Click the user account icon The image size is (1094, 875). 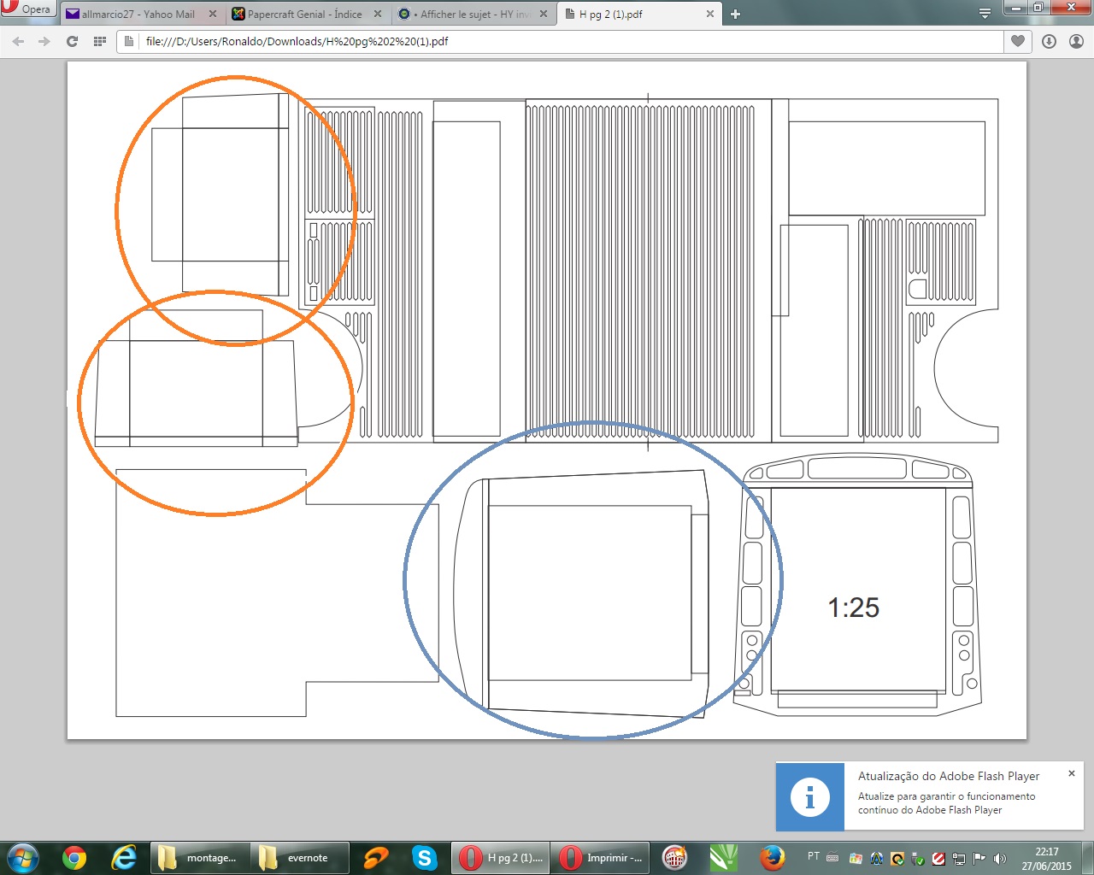point(1076,41)
